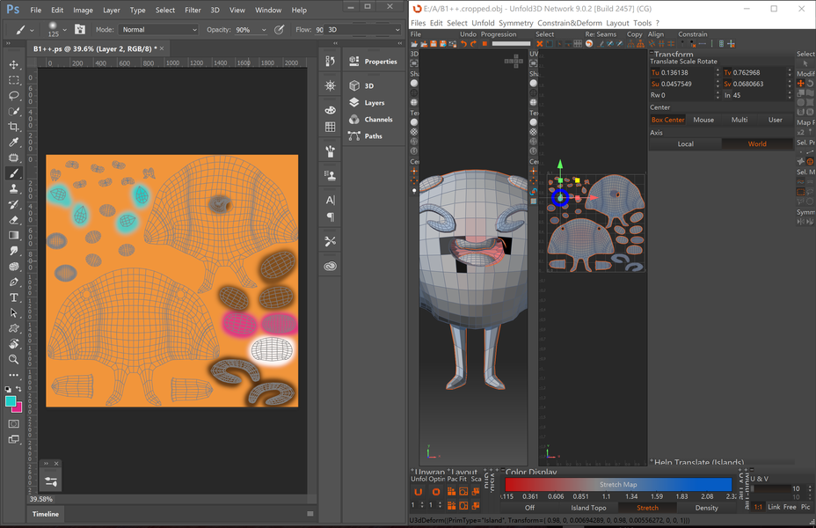Open the Symmetry menu in Unfold3D
Viewport: 816px width, 528px height.
coord(515,23)
